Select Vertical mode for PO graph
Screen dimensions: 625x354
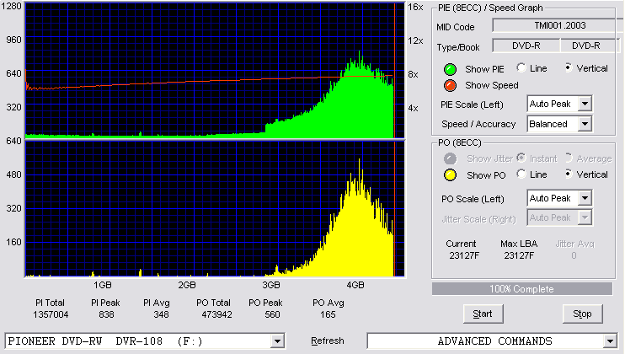click(x=569, y=174)
